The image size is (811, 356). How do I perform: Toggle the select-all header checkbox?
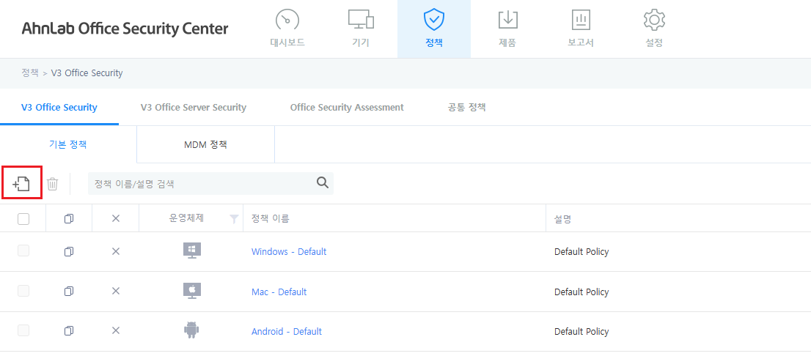23,219
